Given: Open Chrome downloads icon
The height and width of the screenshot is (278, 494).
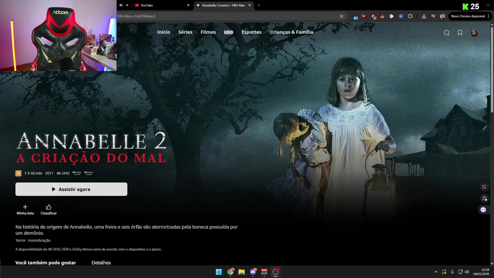Looking at the screenshot, I should click(x=424, y=16).
